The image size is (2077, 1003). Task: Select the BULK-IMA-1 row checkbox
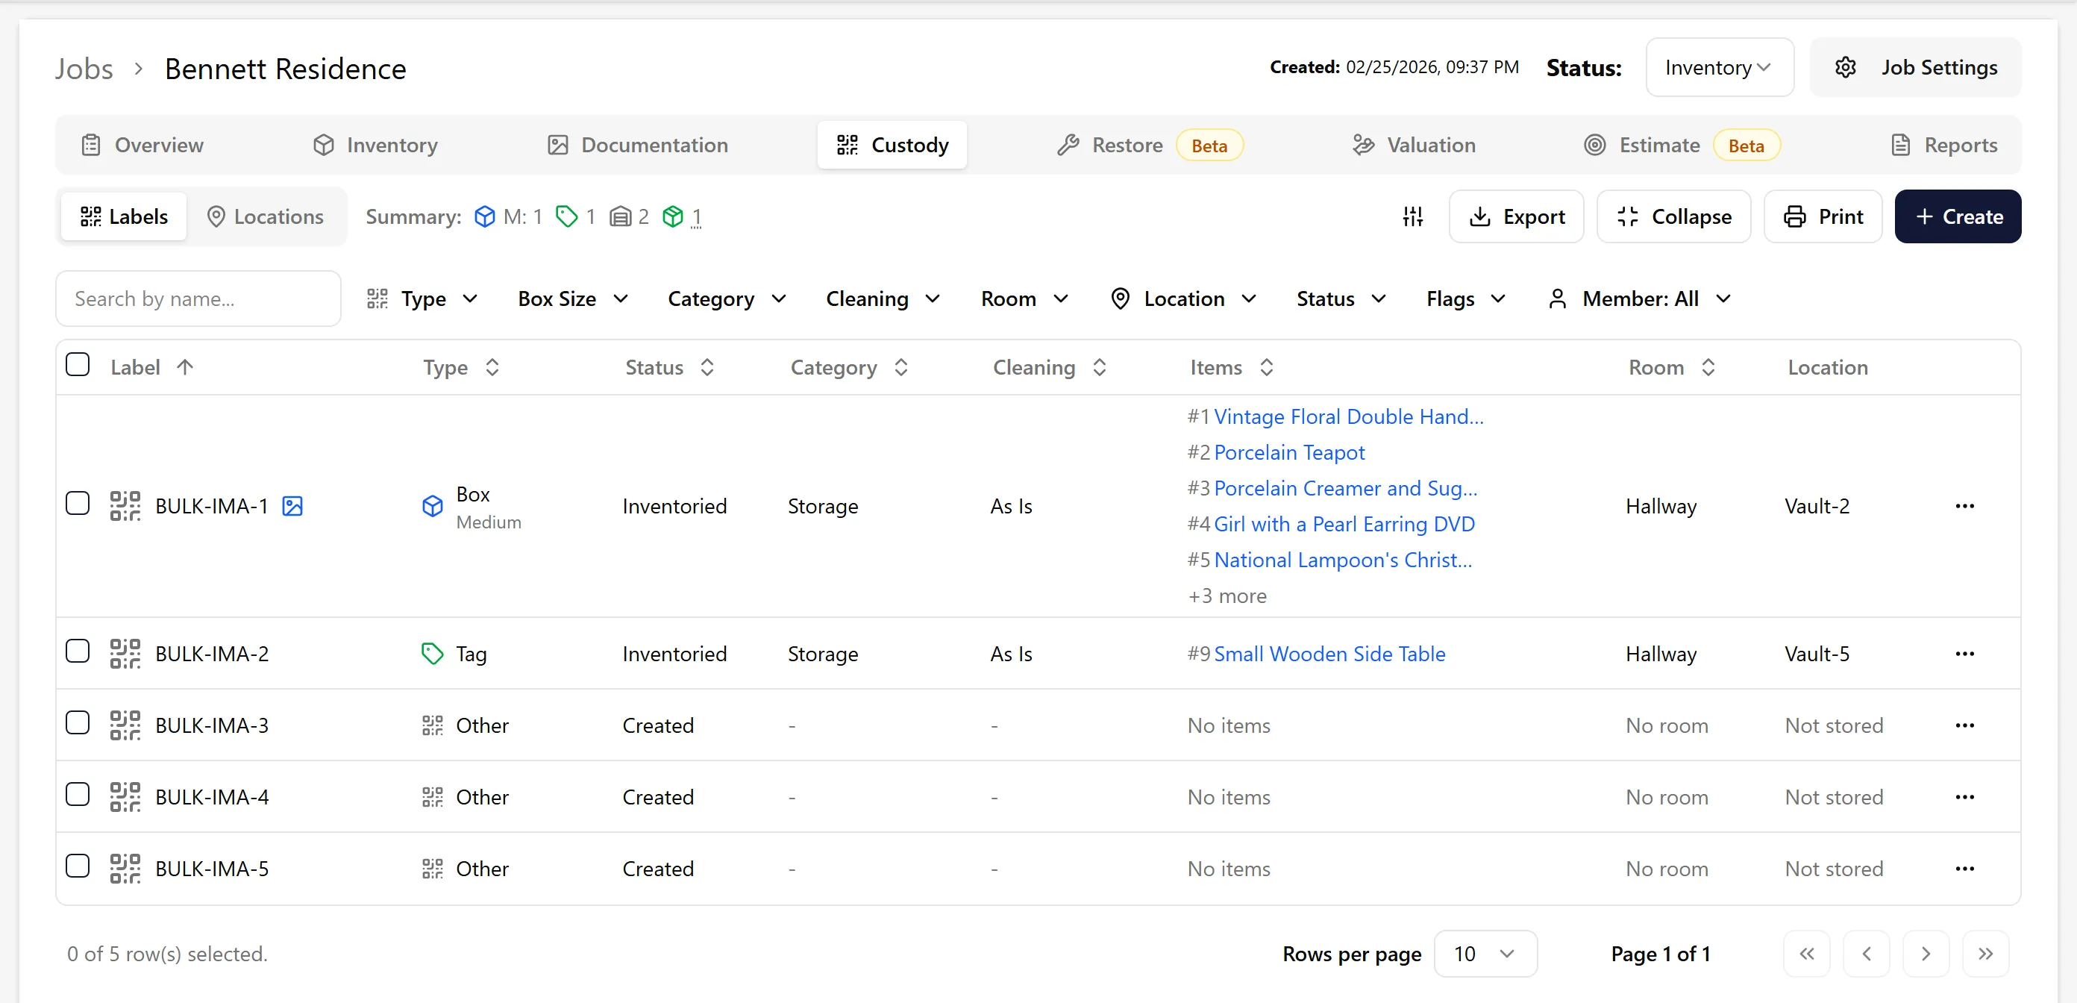click(78, 504)
